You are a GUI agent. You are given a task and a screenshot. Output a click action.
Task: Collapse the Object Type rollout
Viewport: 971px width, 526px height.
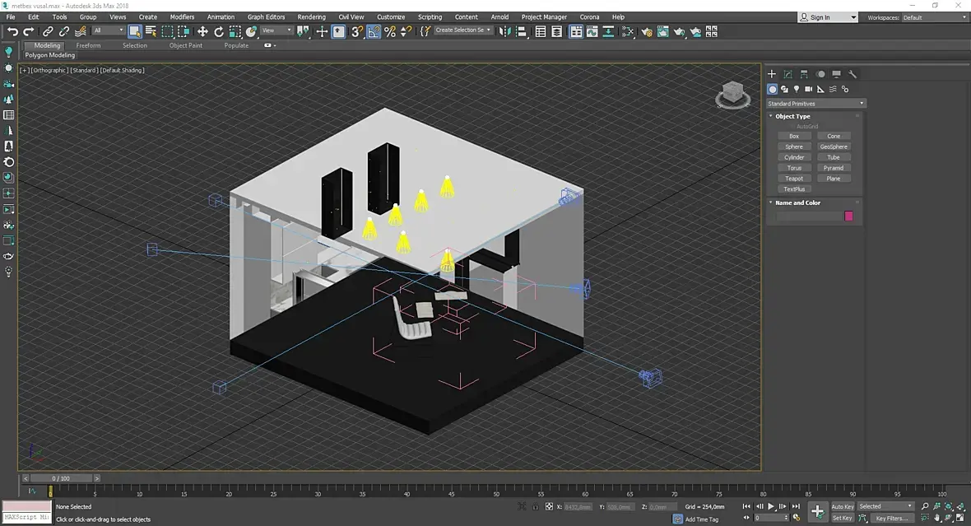click(x=792, y=116)
